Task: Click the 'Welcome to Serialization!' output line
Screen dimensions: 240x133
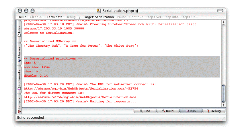Action: (49, 33)
